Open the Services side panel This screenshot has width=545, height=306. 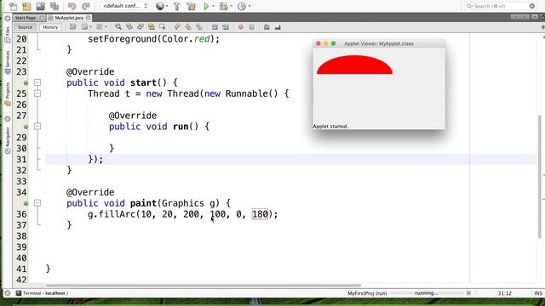[8, 62]
